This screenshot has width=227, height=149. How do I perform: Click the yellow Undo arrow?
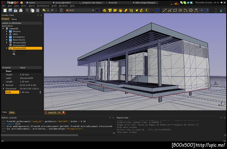pyautogui.click(x=44, y=10)
